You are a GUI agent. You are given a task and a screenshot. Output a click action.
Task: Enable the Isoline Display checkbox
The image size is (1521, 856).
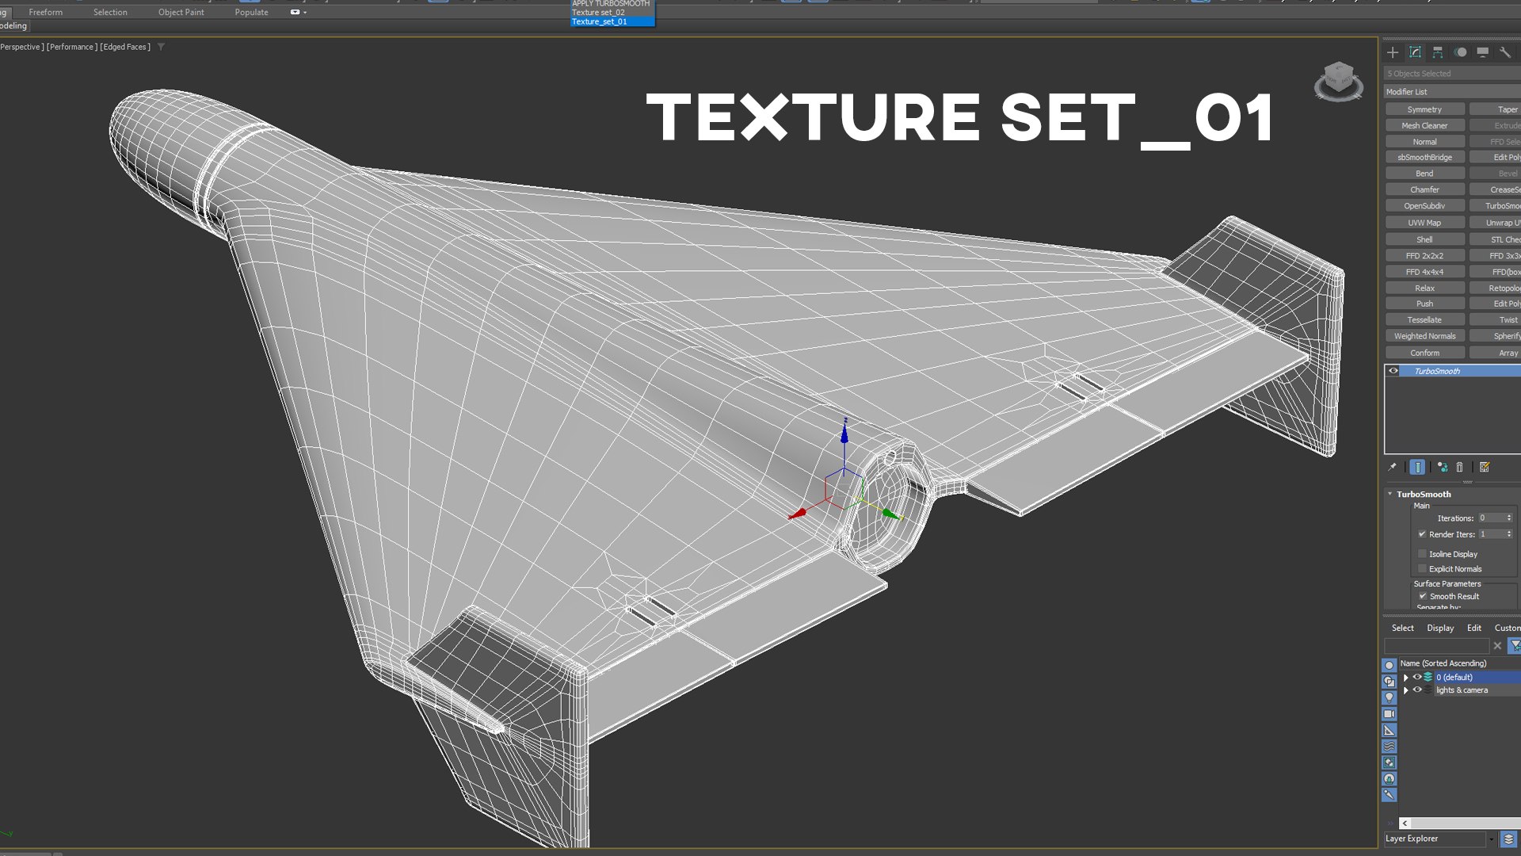[1422, 554]
